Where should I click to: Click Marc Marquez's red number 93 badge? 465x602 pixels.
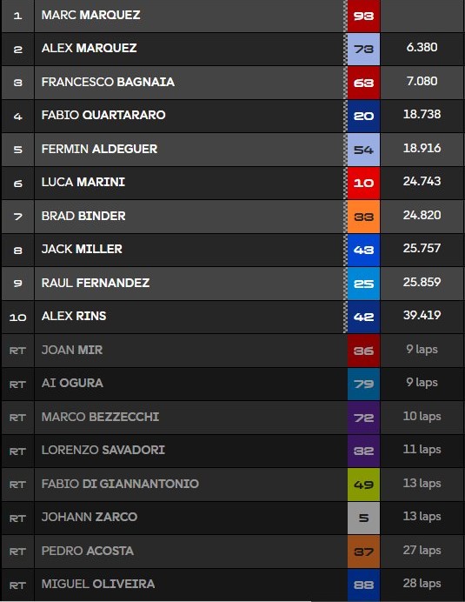[363, 16]
